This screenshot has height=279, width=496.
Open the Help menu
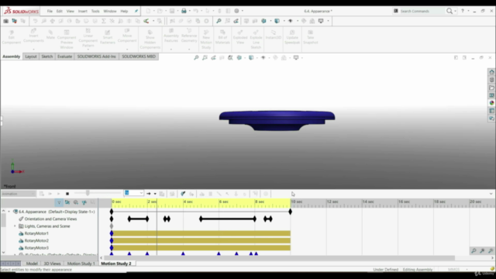pyautogui.click(x=124, y=11)
